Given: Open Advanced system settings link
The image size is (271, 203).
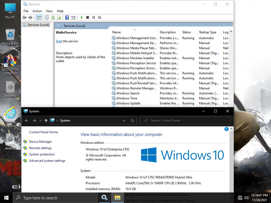Looking at the screenshot, I should coord(47,161).
